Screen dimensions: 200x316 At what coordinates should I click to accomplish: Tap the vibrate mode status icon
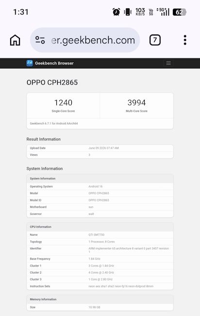point(128,12)
